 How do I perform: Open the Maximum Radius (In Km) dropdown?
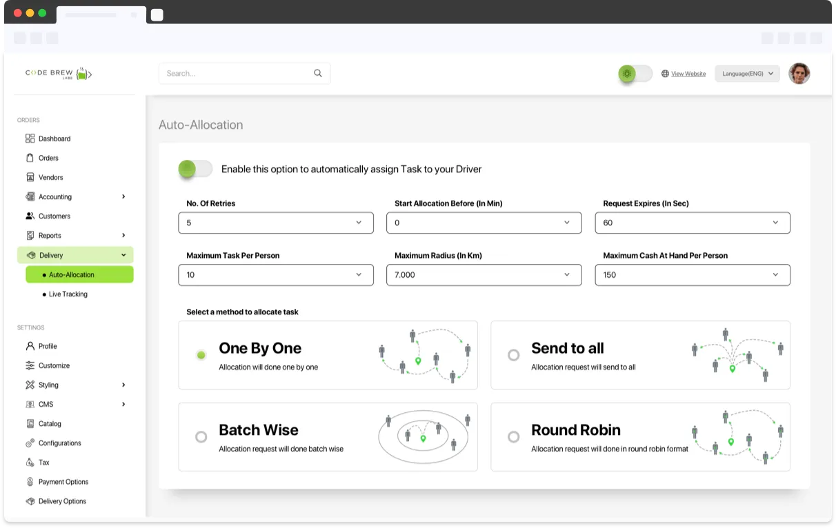click(x=484, y=274)
